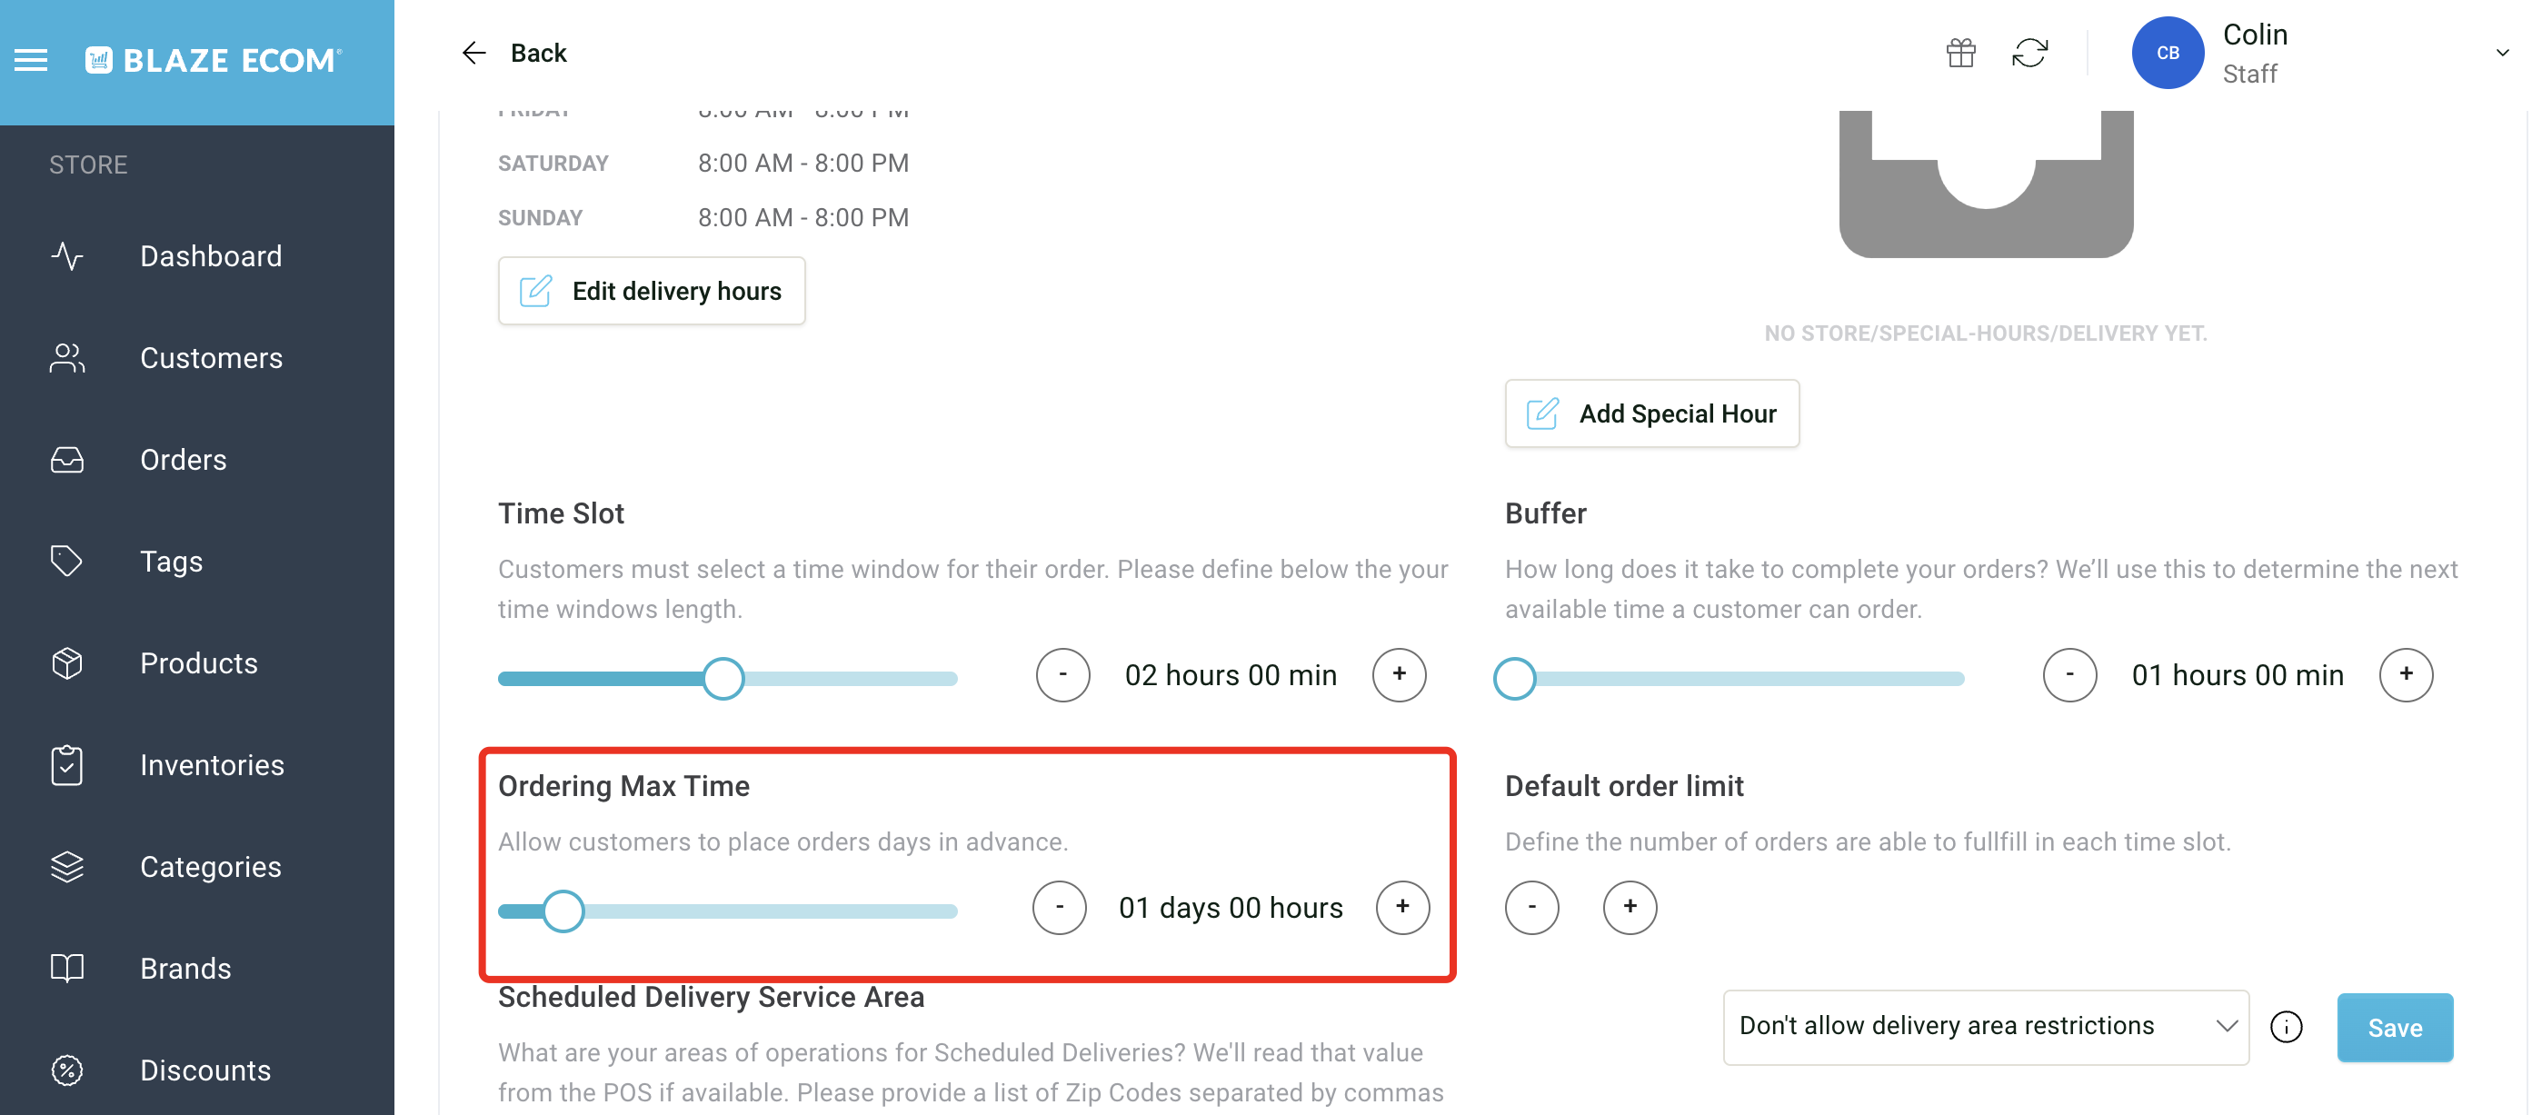This screenshot has height=1115, width=2532.
Task: Go to Products in sidebar
Action: (196, 663)
